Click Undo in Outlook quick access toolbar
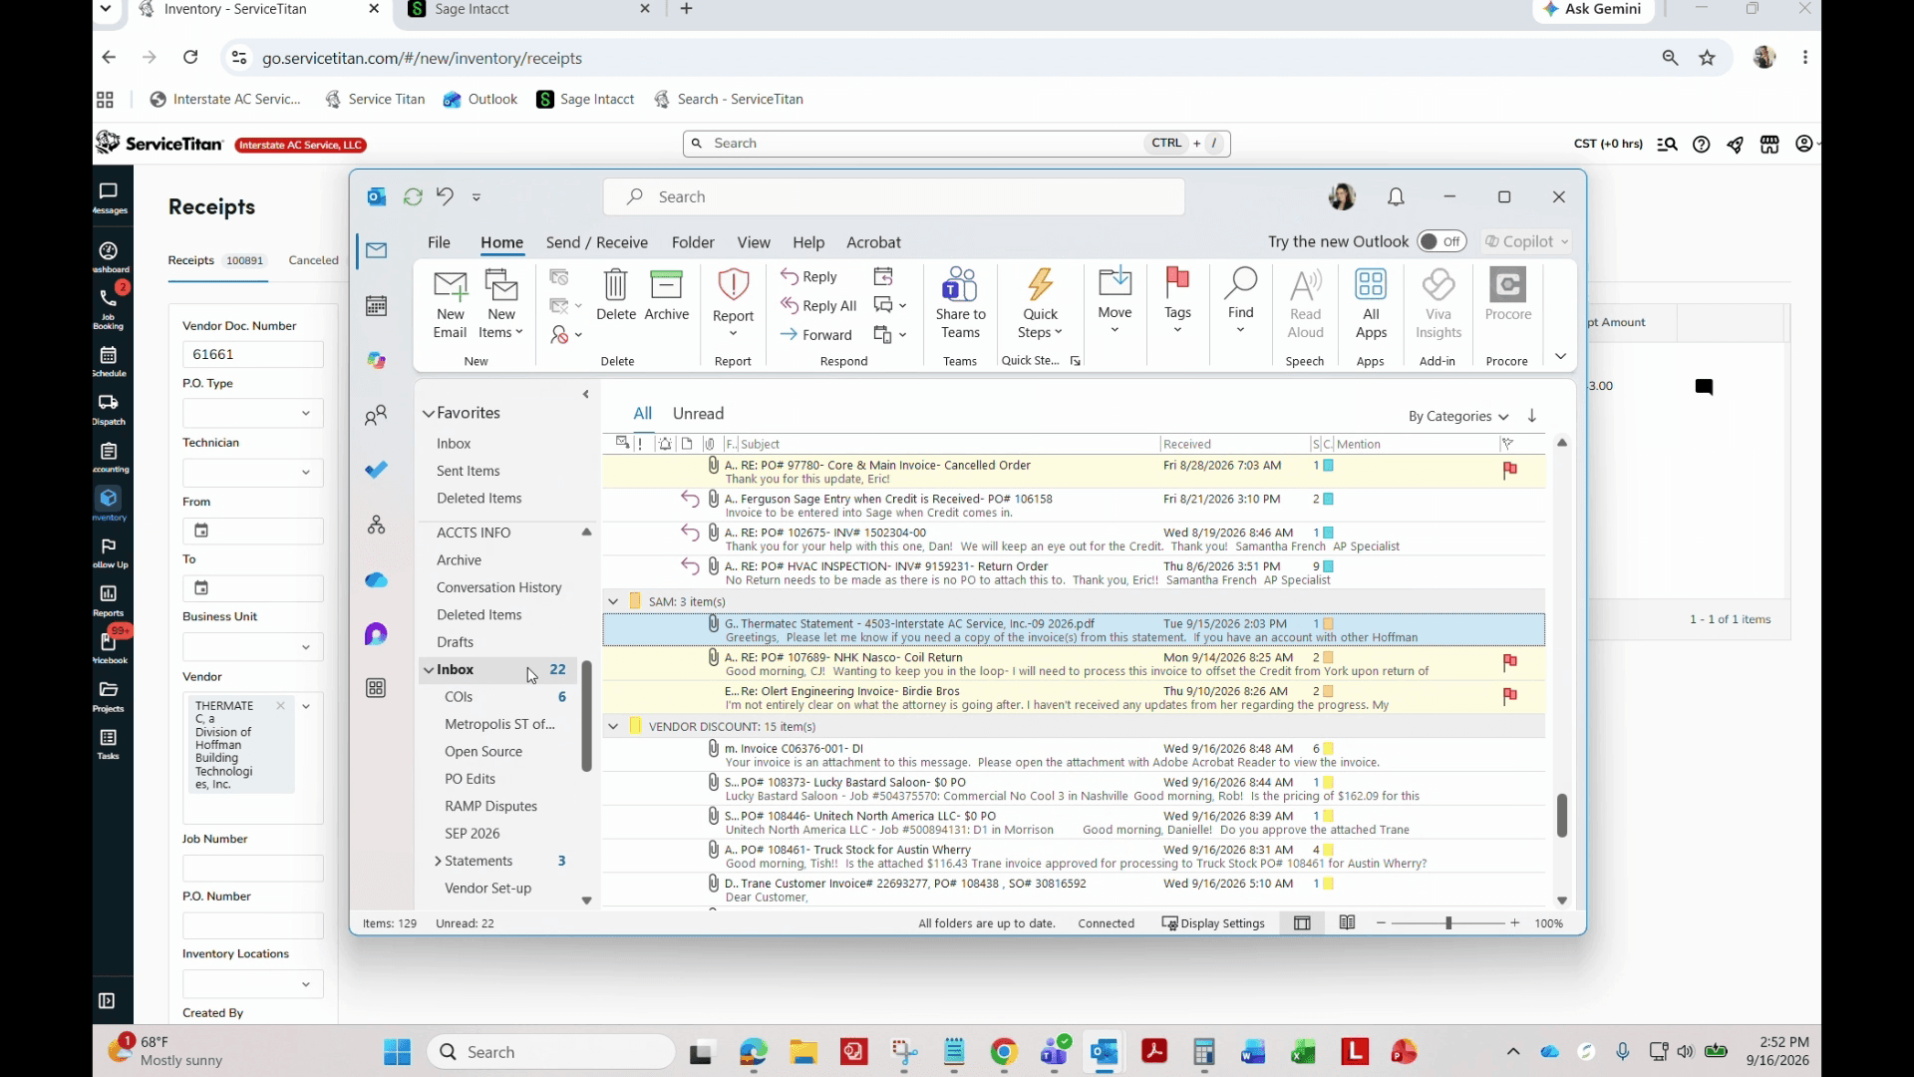Image resolution: width=1914 pixels, height=1077 pixels. point(445,196)
